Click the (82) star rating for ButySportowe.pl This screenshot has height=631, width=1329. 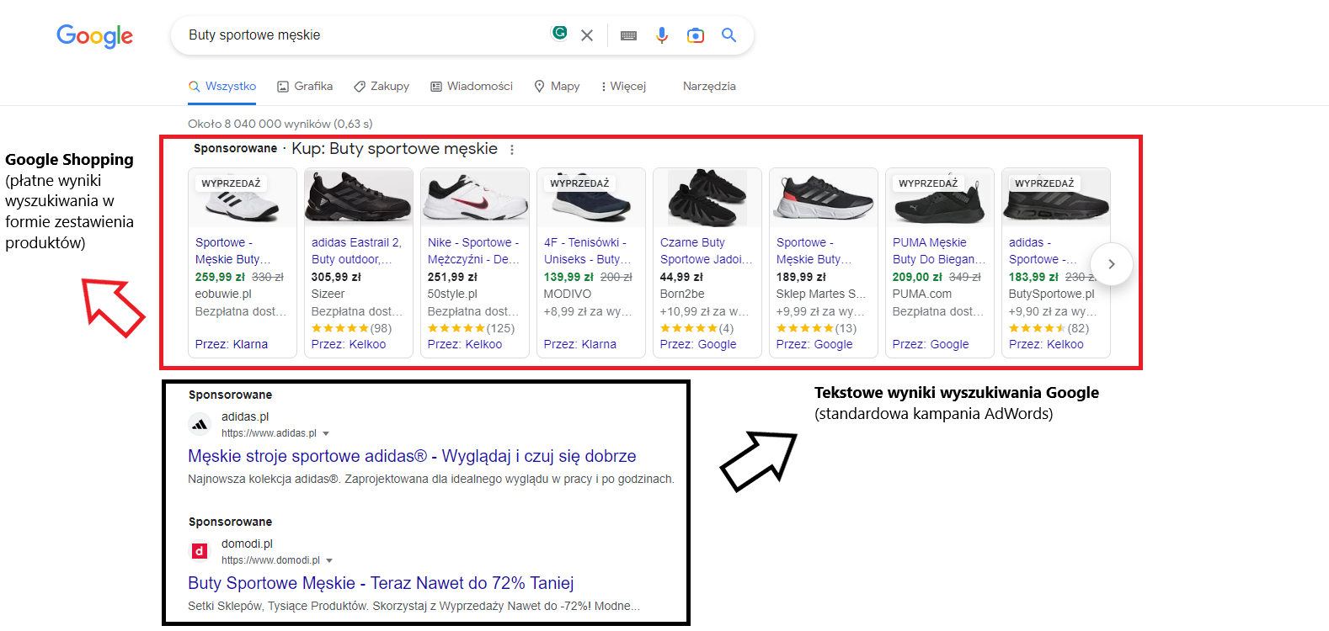pyautogui.click(x=1049, y=328)
